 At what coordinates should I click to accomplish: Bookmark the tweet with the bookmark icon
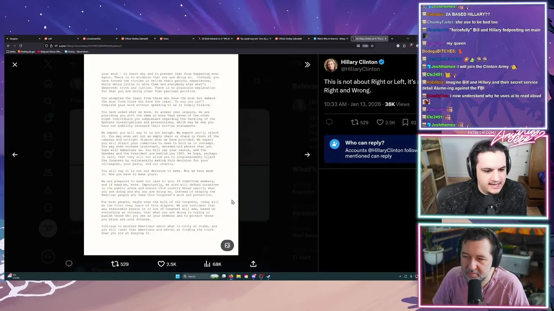click(x=405, y=122)
